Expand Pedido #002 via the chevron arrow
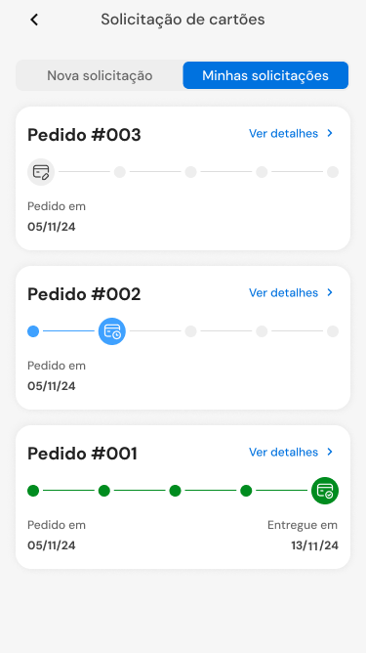Image resolution: width=366 pixels, height=653 pixels. pos(330,292)
